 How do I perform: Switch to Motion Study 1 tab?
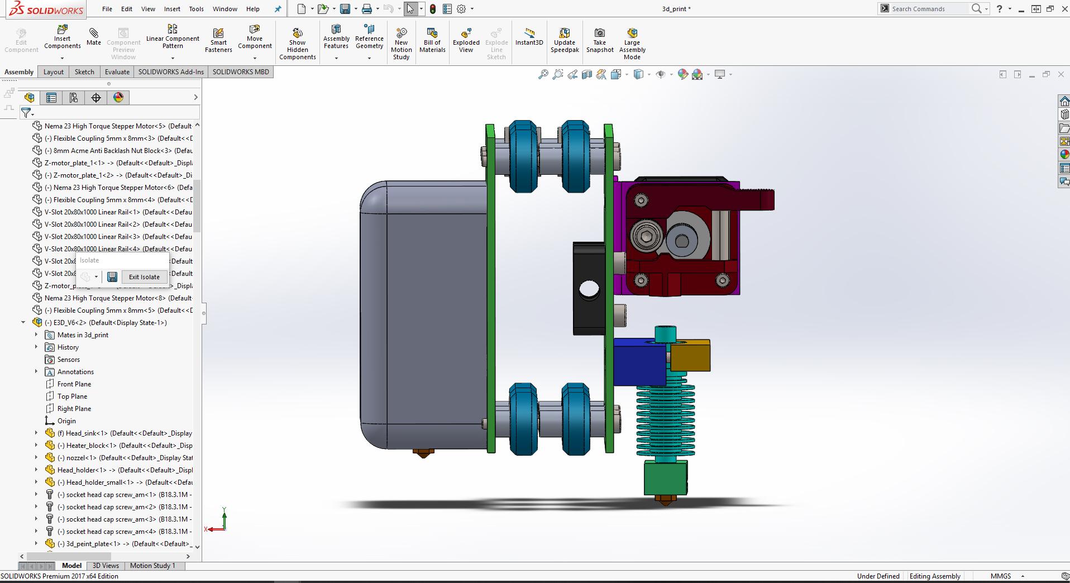click(x=152, y=566)
